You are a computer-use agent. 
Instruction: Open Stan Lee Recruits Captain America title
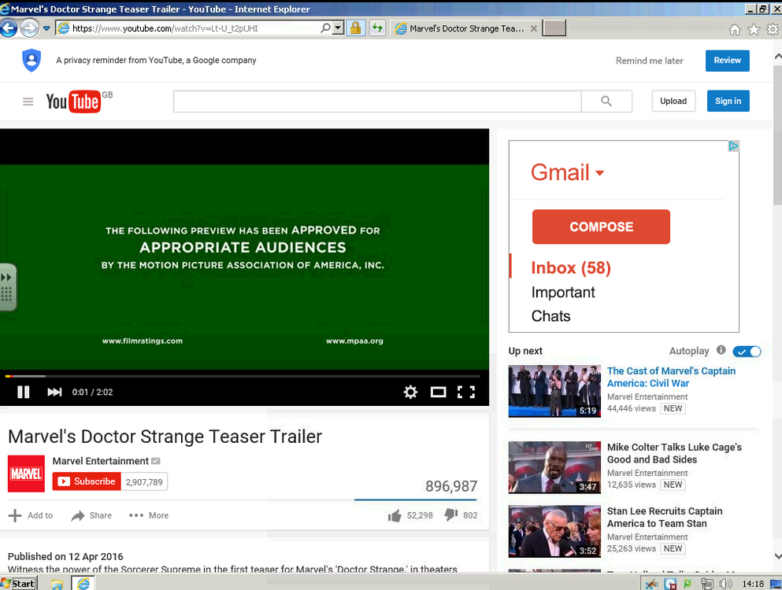(665, 518)
